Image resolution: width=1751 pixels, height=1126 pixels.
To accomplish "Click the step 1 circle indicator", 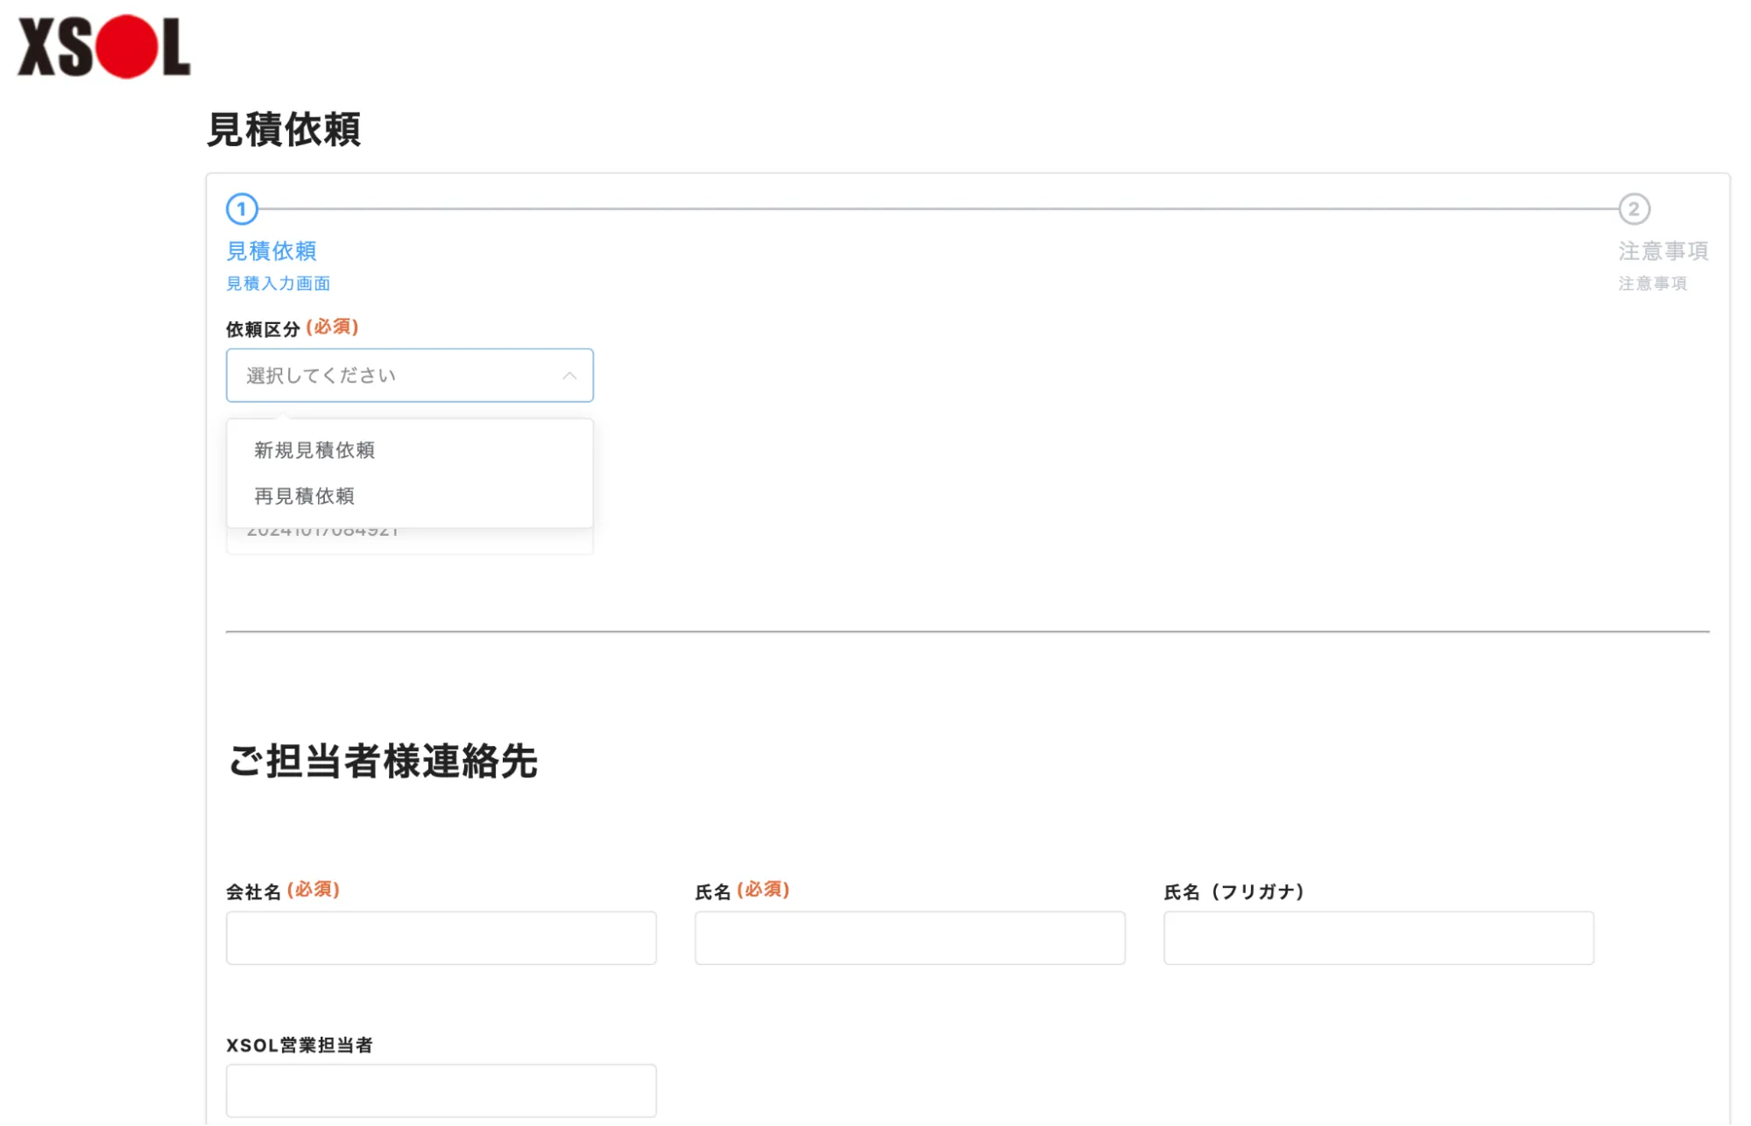I will (x=242, y=209).
